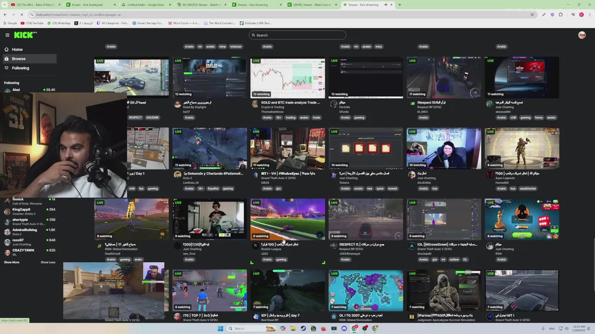Open the WhatsApp bookmark
Viewport: 595px width, 334px height.
(x=59, y=23)
